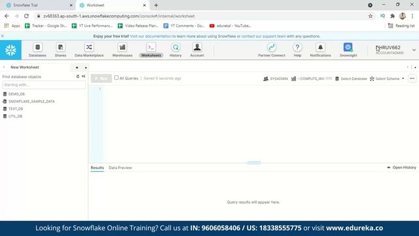Select New Worksheet tab
This screenshot has width=419, height=236.
tap(25, 68)
